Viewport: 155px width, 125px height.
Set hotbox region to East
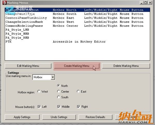(78, 91)
